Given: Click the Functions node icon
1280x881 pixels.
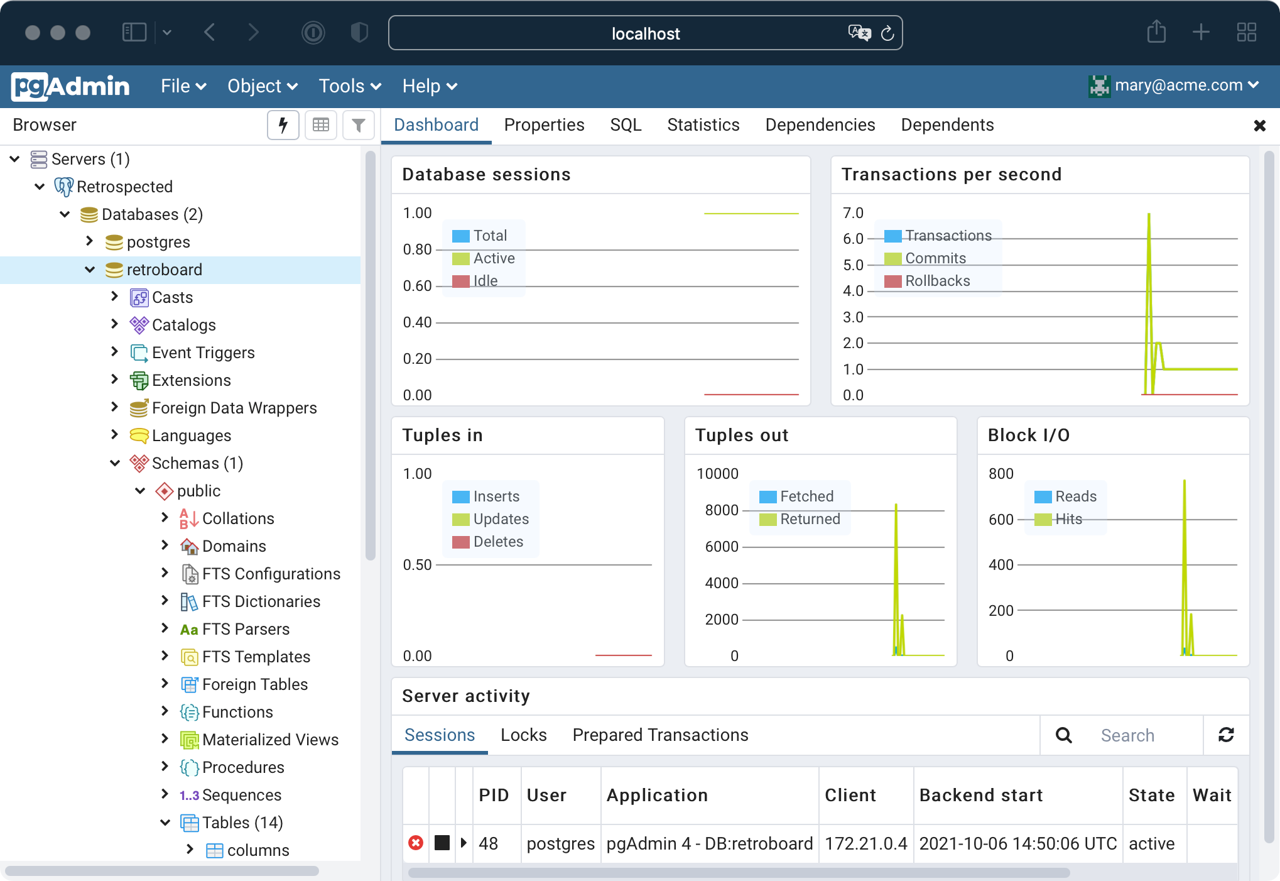Looking at the screenshot, I should pos(189,712).
